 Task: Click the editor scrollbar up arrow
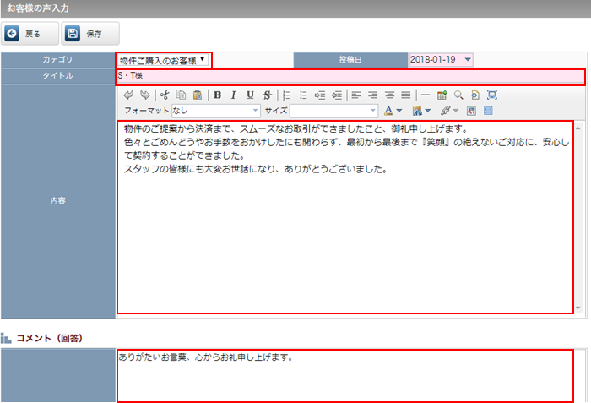pyautogui.click(x=578, y=129)
